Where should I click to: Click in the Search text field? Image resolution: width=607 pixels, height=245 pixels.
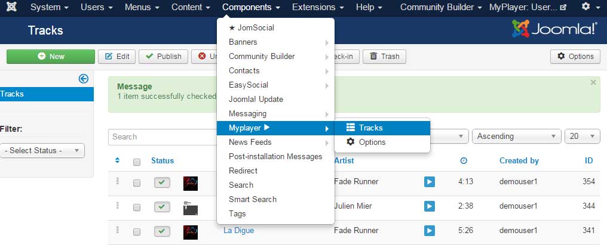163,137
